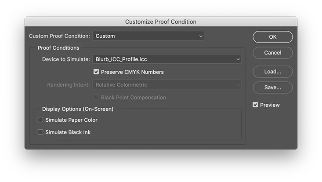
Task: Open the Blurb_ICC_Profile.icc device dropdown
Action: [167, 59]
